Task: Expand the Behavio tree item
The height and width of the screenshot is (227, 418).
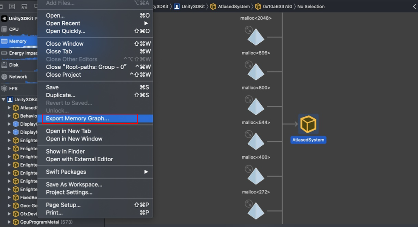Action: tap(9, 116)
